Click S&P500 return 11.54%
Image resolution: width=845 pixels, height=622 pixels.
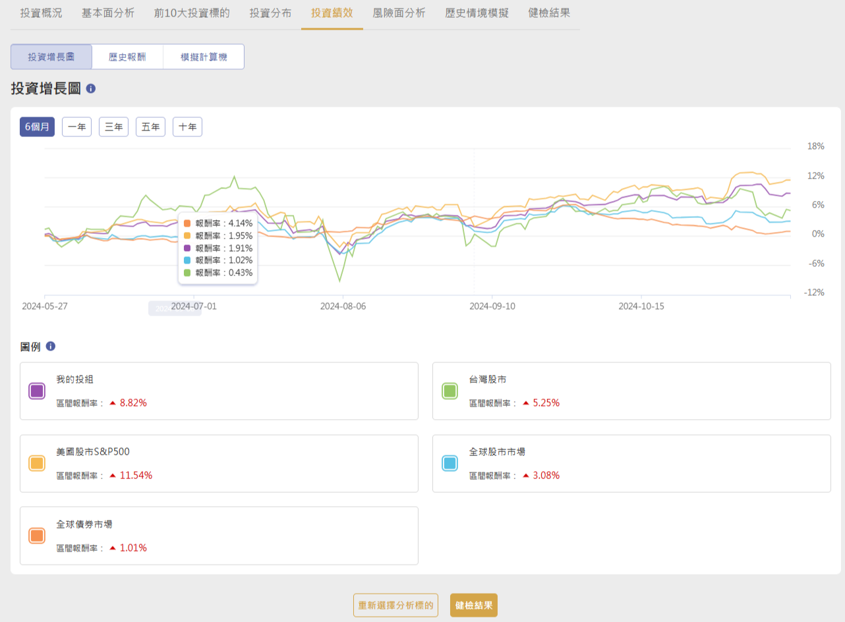coord(136,475)
